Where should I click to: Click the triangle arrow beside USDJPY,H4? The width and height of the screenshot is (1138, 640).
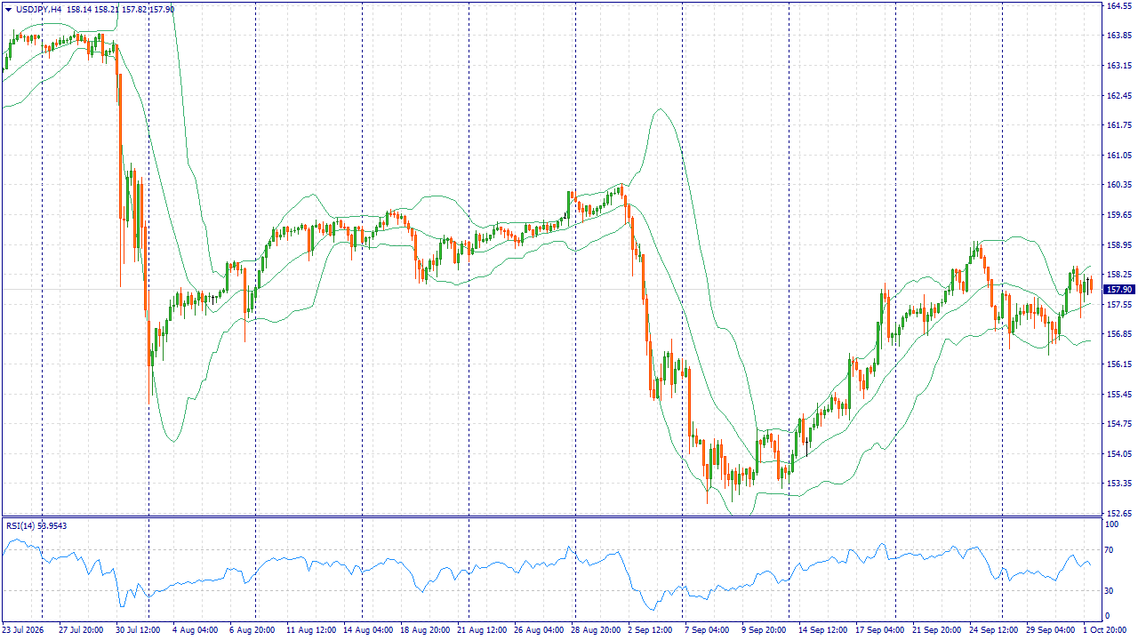pos(9,10)
